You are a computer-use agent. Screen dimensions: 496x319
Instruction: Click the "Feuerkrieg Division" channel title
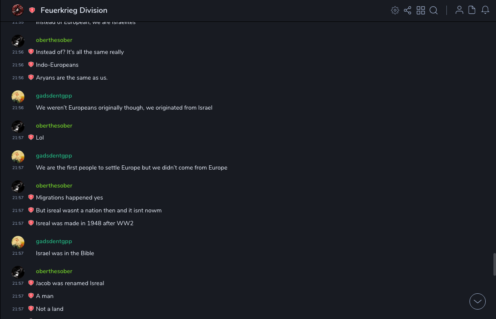coord(74,10)
